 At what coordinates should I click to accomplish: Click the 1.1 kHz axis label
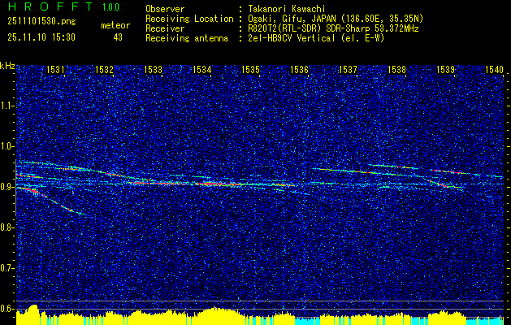tap(6, 106)
